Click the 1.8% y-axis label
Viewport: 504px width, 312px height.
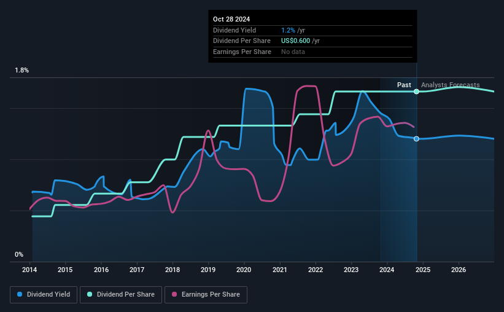point(21,71)
